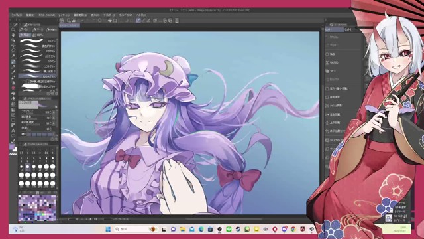Select the Text tool (A icon)
Viewport: 424px width, 239px height.
13,131
